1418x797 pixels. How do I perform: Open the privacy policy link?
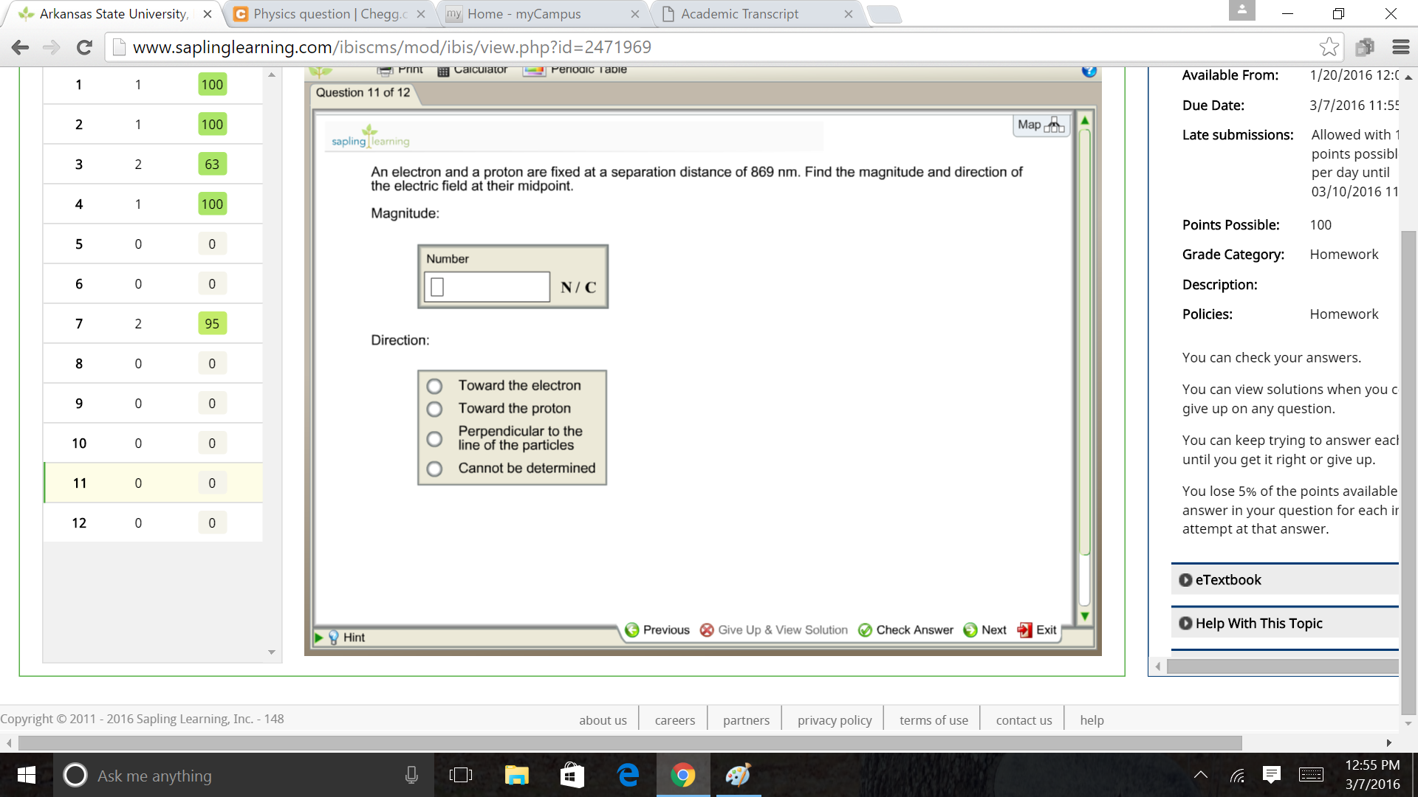(834, 720)
